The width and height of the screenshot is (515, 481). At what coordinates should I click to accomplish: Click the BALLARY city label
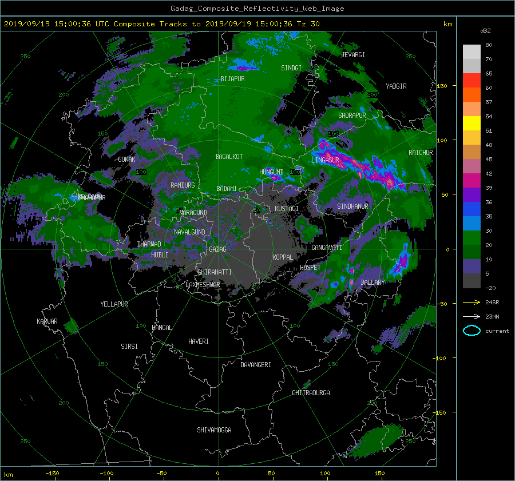(x=373, y=283)
